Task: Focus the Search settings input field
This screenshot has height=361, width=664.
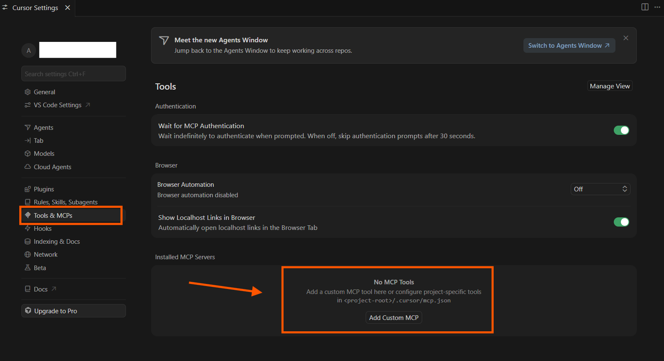Action: point(74,74)
